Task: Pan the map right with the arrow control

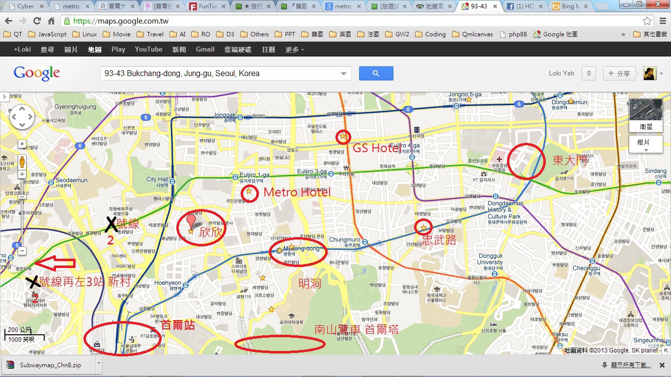Action: coord(30,117)
